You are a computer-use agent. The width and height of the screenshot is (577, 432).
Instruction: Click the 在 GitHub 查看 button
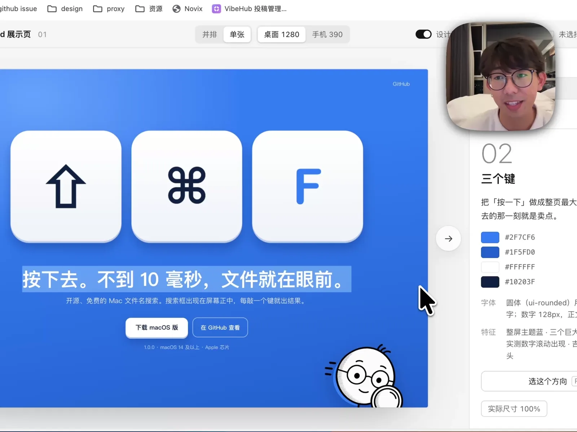click(x=220, y=328)
